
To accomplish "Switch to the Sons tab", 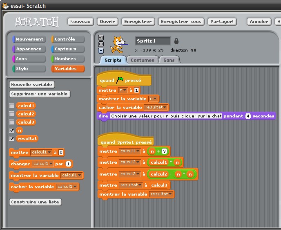I will click(x=169, y=60).
